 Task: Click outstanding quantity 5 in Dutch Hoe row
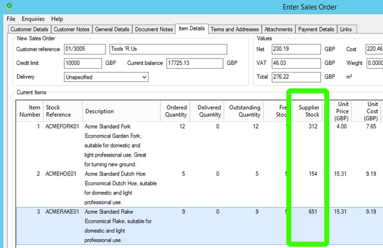257,174
